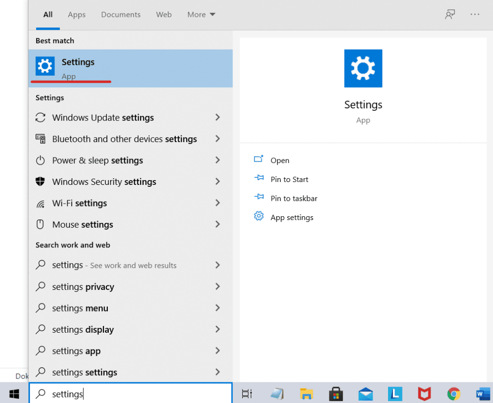The width and height of the screenshot is (493, 403).
Task: Click the Windows Update sync icon
Action: click(x=40, y=117)
